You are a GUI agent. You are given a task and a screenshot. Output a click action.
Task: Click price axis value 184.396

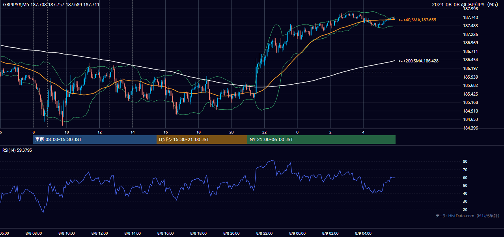point(470,128)
